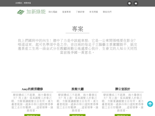Select the 了解詳情 navigation item
155x116 pixels.
coord(80,12)
